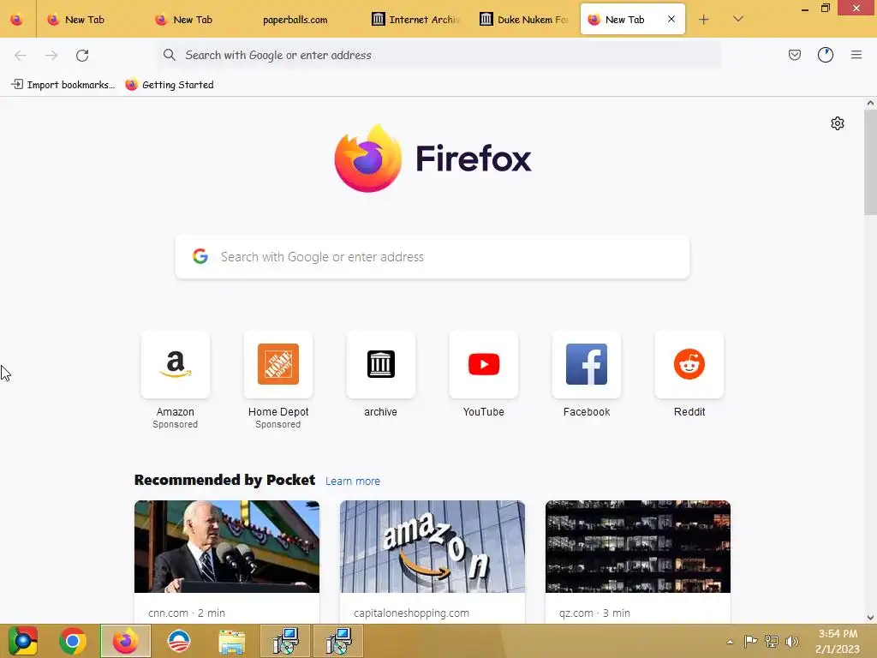Click the page scrollbar down arrow
This screenshot has width=877, height=658.
coord(870,618)
